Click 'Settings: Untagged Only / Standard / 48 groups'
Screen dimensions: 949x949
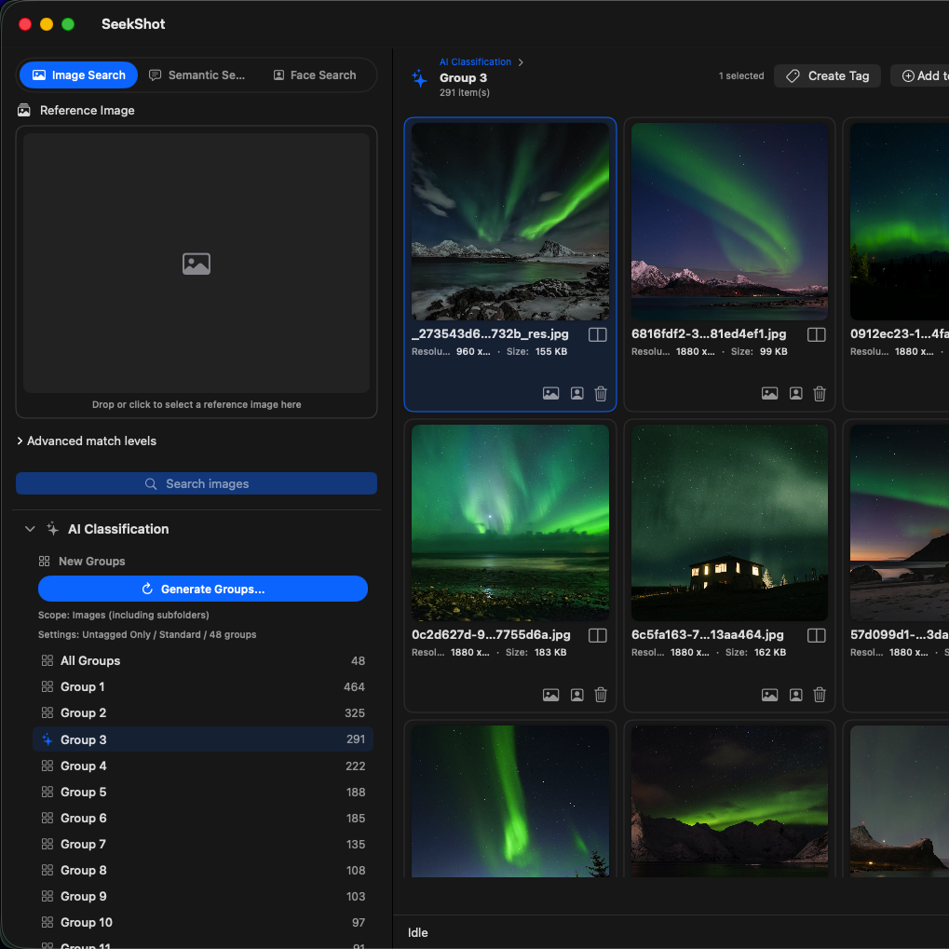[x=147, y=634]
